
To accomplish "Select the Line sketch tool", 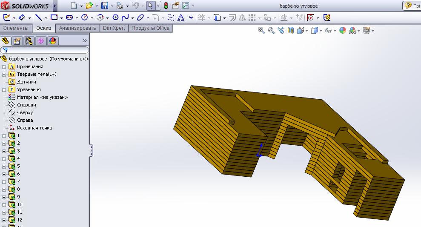I will 39,17.
